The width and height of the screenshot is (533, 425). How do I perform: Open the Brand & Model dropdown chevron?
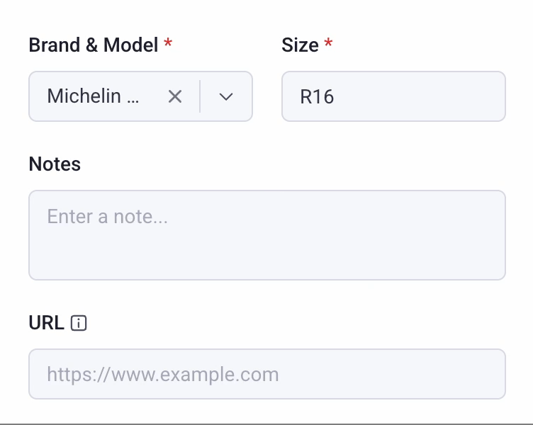coord(226,96)
